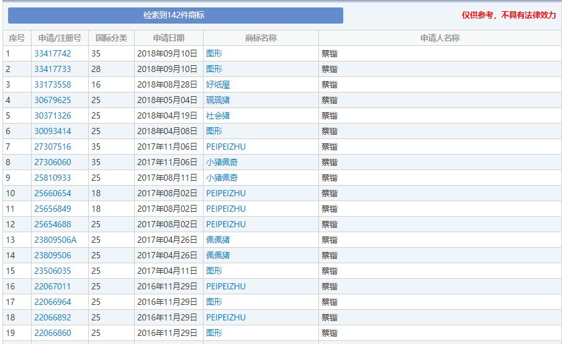Open PEIPEIZHU trademark in row 11

tap(226, 209)
